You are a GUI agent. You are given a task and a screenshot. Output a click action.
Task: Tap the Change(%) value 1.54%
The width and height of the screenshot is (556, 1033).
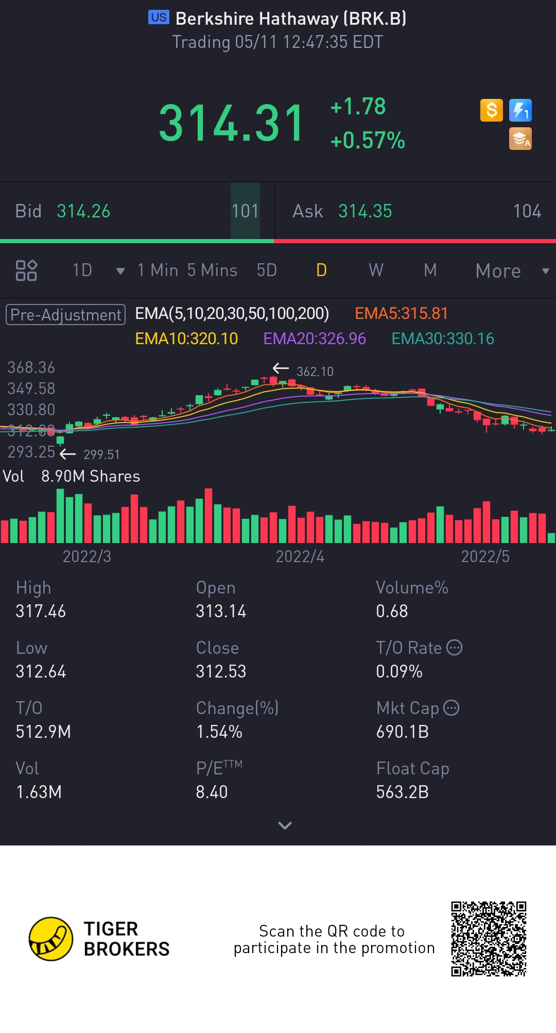(x=219, y=732)
